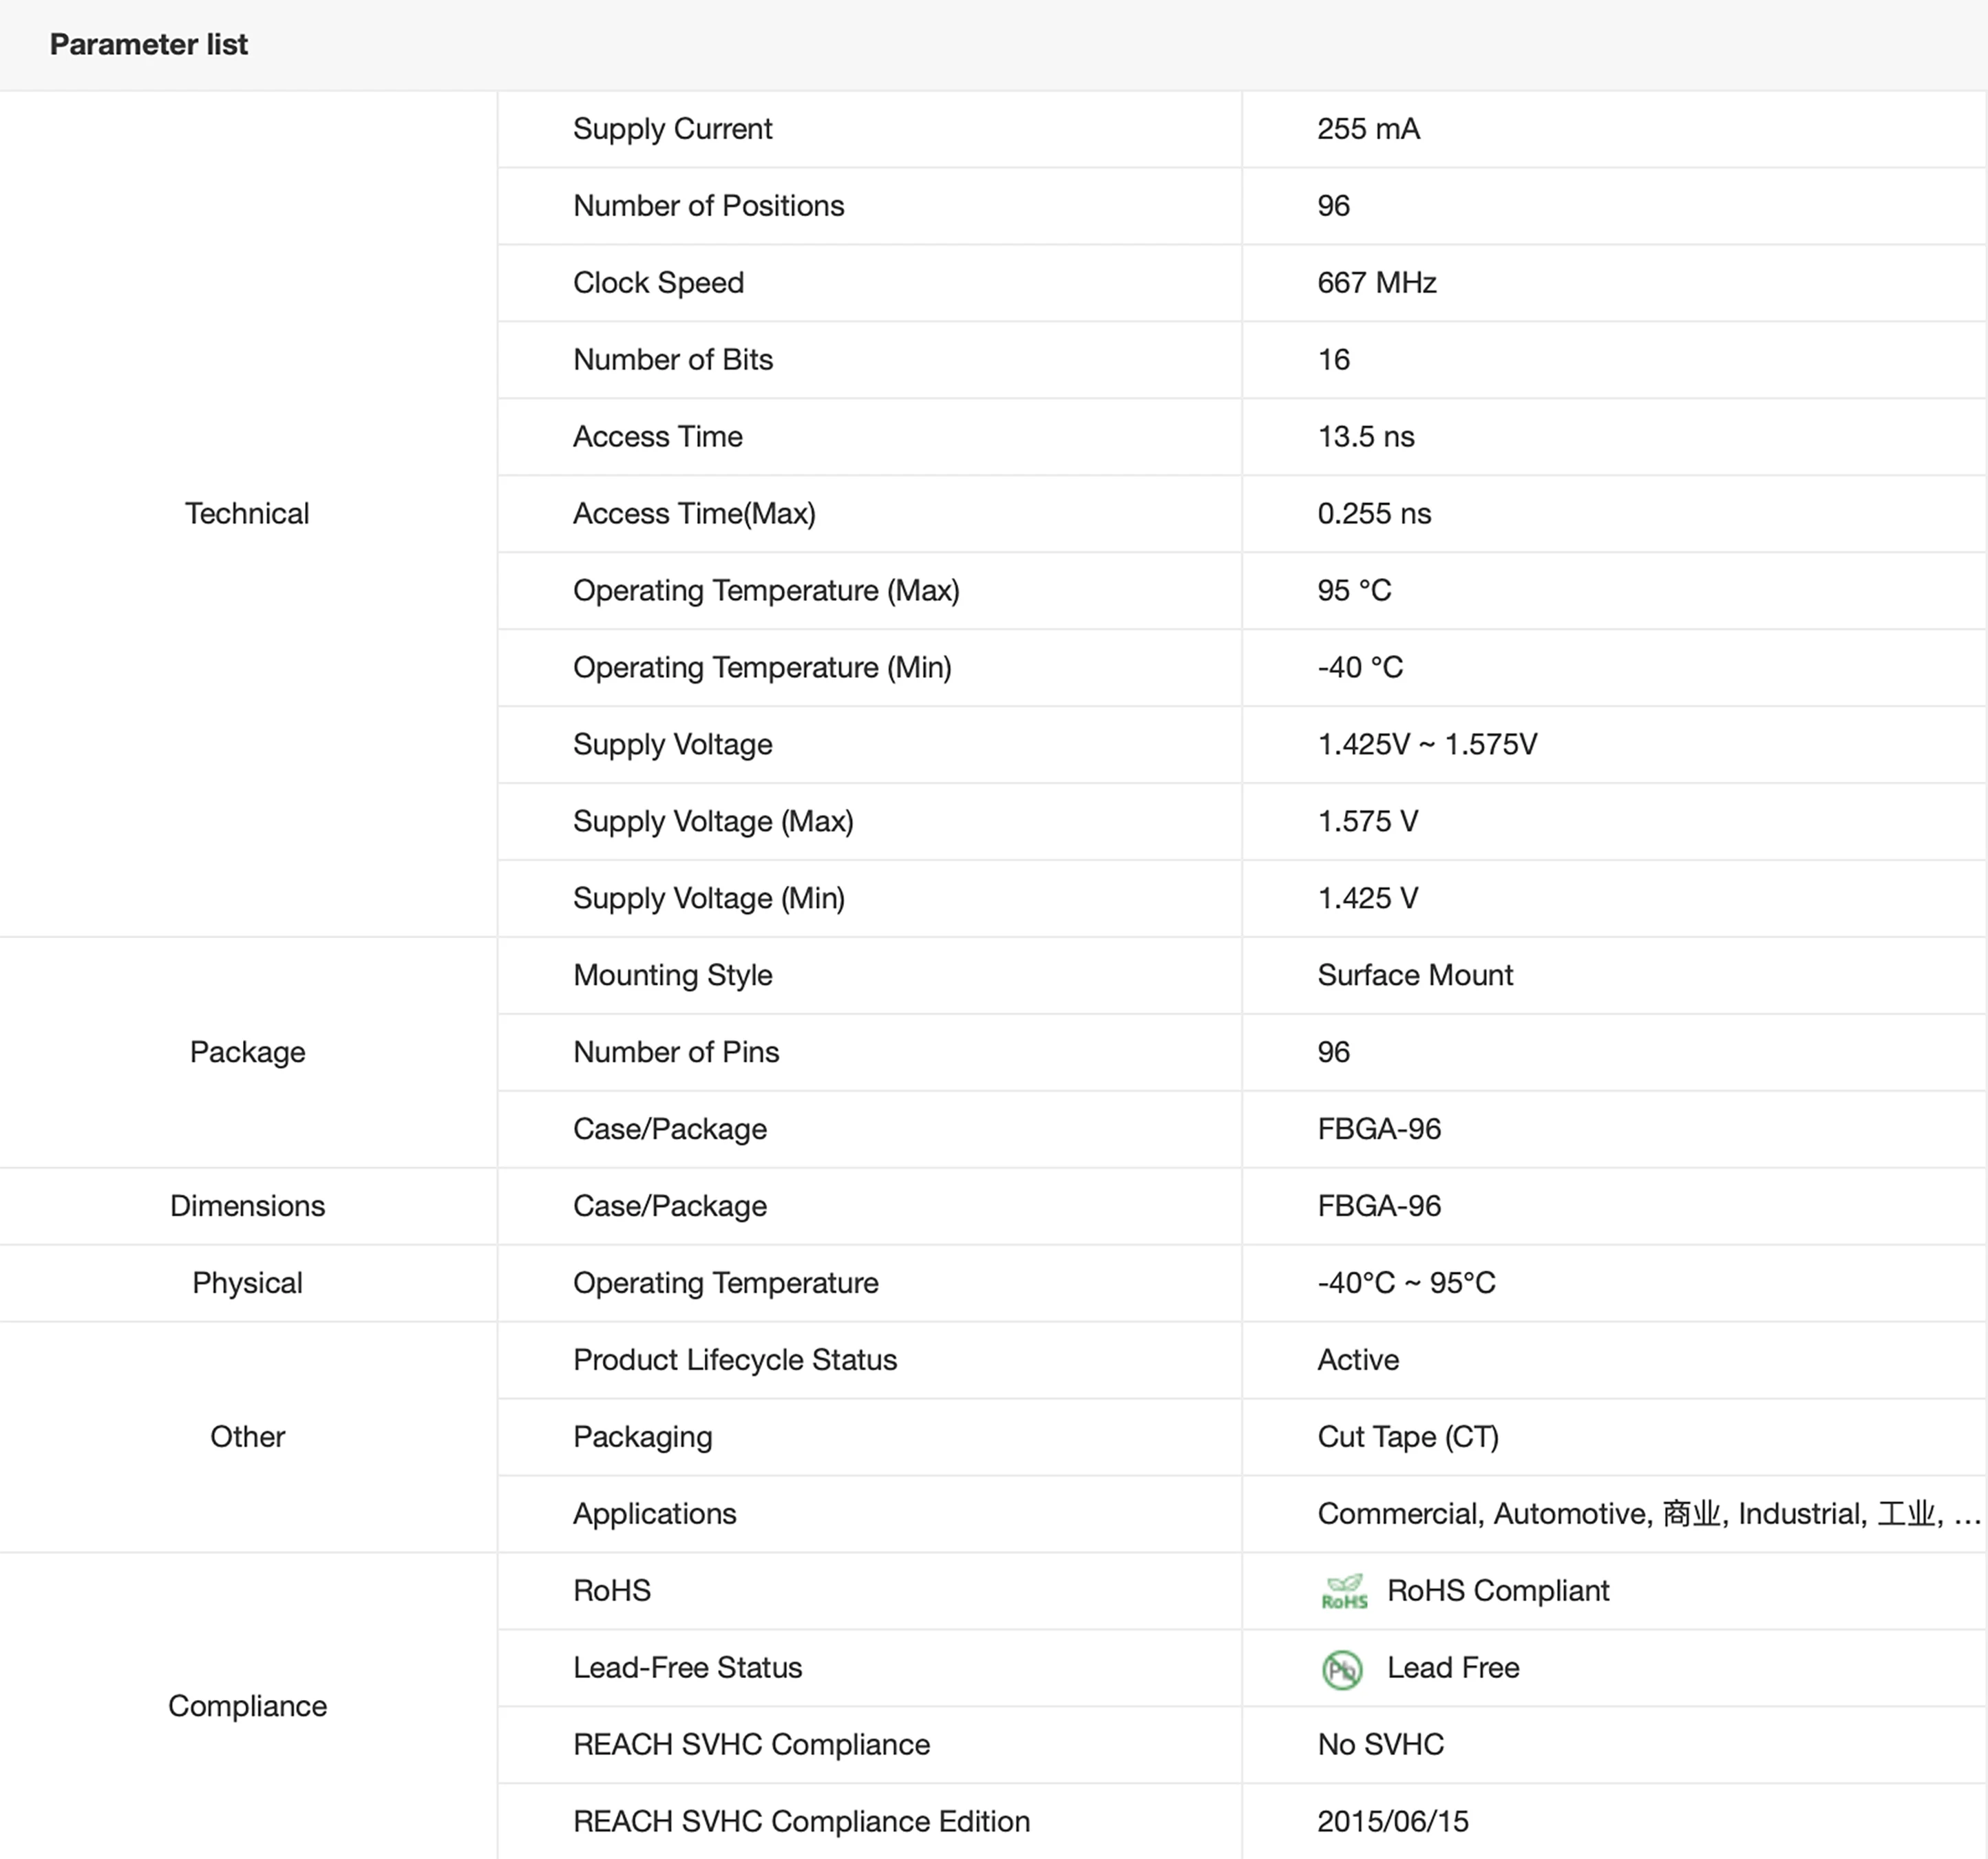The image size is (1988, 1859).
Task: Select the 1.425V ~ 1.575V voltage range
Action: 1427,745
